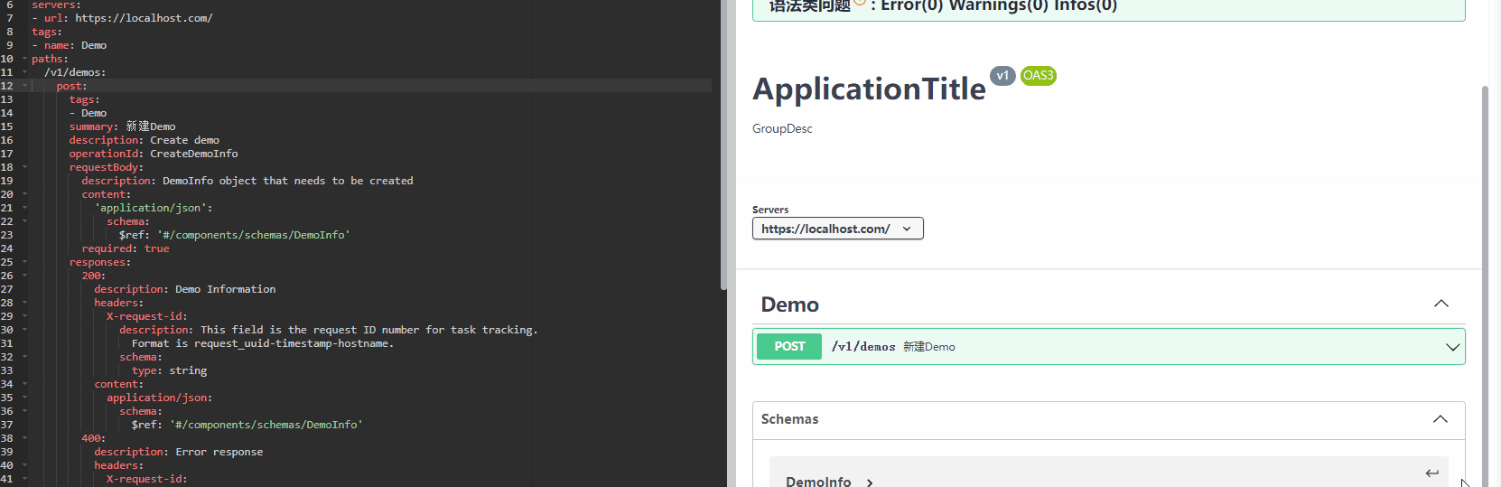Click the v1 version badge
This screenshot has height=487, width=1501.
click(x=1002, y=76)
